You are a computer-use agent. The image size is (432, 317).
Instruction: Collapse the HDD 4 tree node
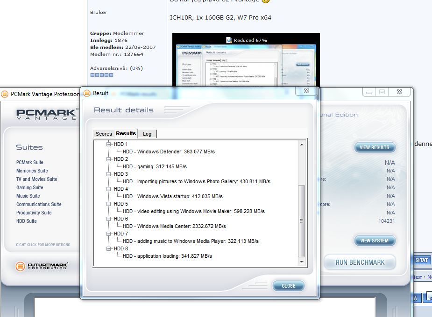(108, 189)
